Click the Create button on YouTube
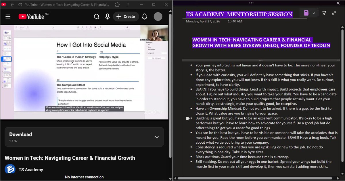 tap(126, 17)
